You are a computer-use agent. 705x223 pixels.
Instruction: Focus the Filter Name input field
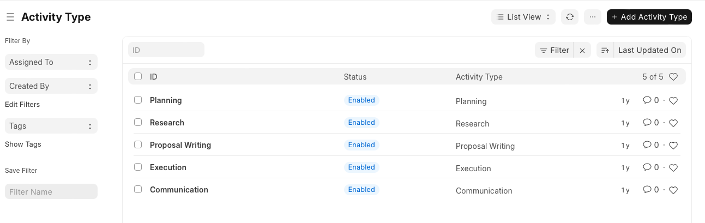point(51,191)
